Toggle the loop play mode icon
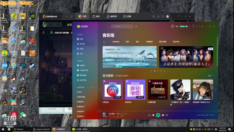This screenshot has width=234, height=132. pos(149,115)
